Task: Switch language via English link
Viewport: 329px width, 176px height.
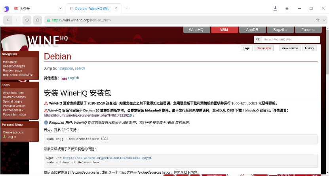Action: pos(73,78)
